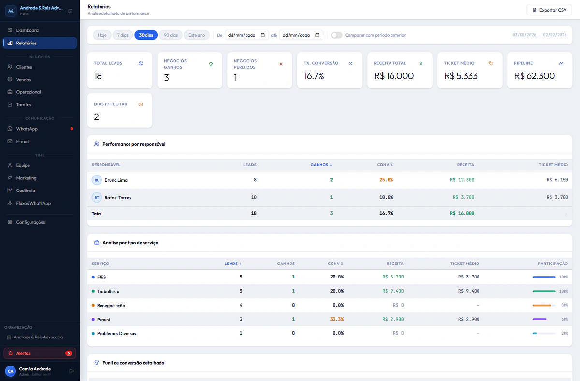Click Editar perfil link

[41, 374]
